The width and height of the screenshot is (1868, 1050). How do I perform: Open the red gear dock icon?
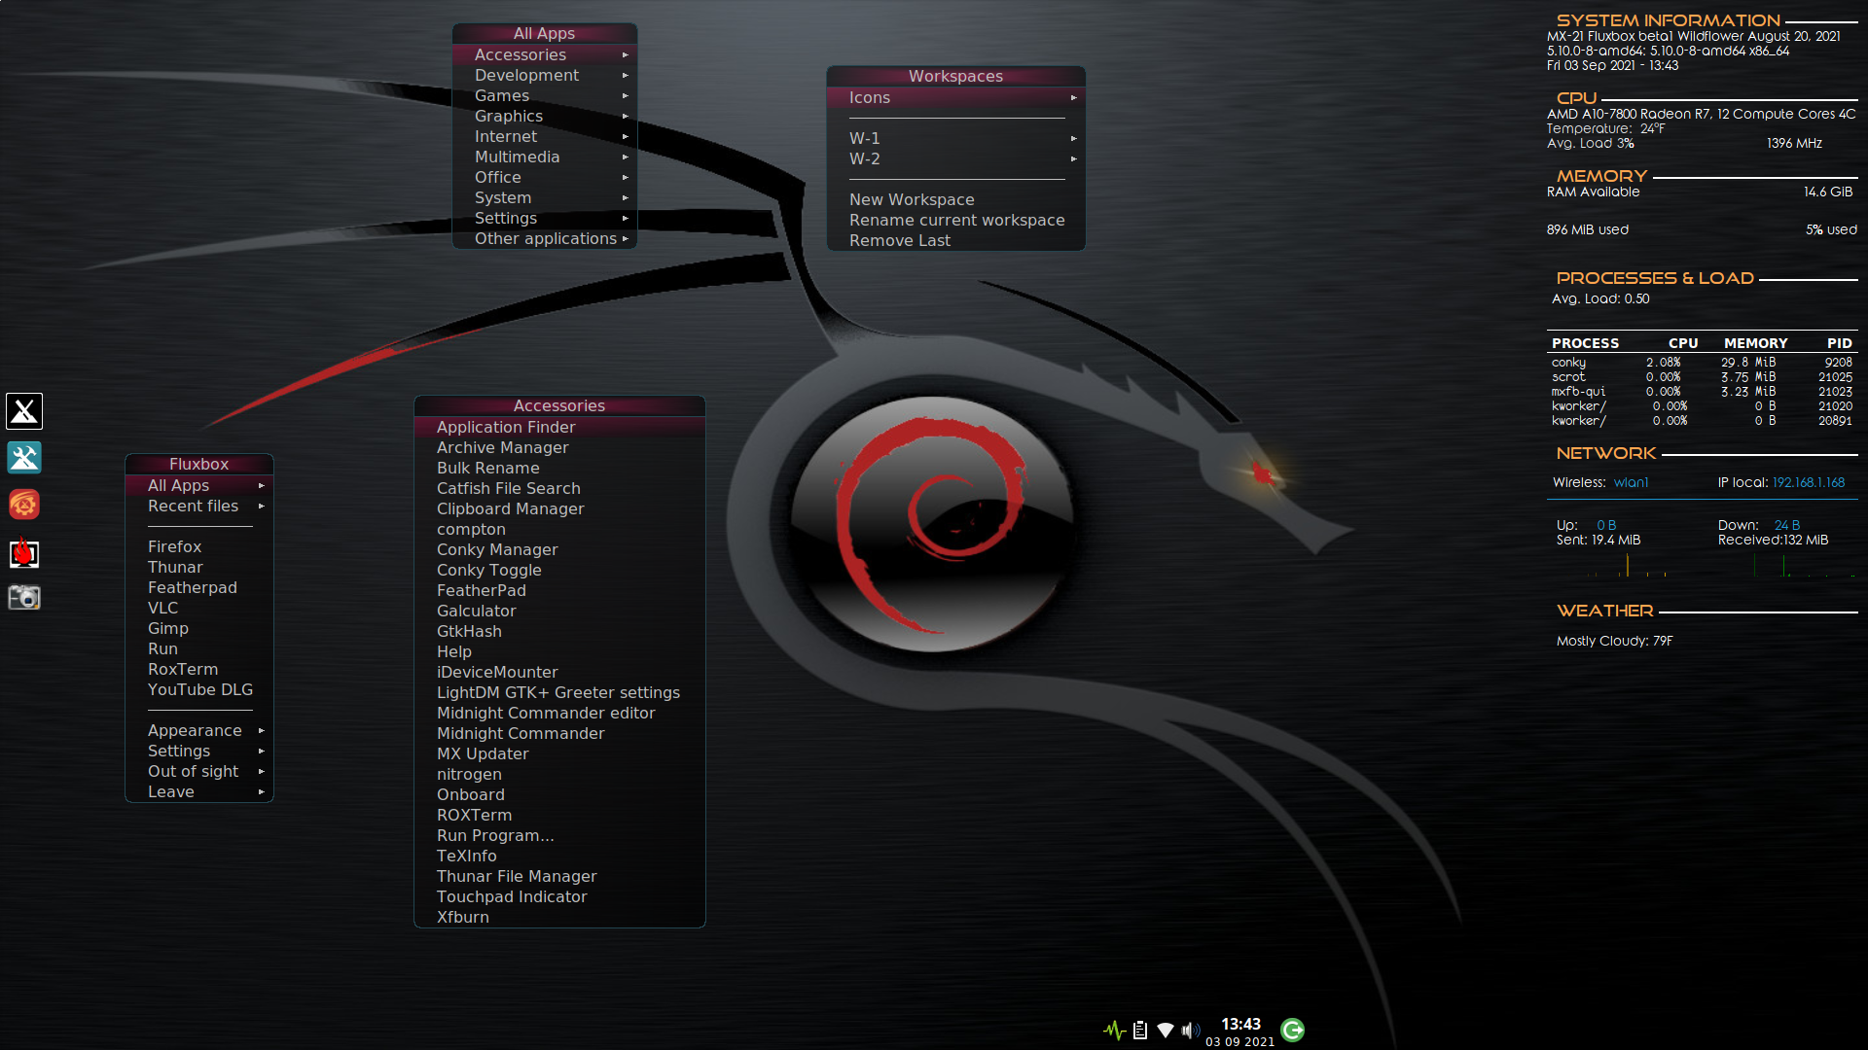(24, 504)
